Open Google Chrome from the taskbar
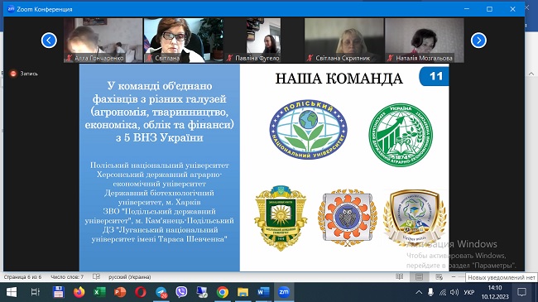This screenshot has width=538, height=302. point(223,292)
